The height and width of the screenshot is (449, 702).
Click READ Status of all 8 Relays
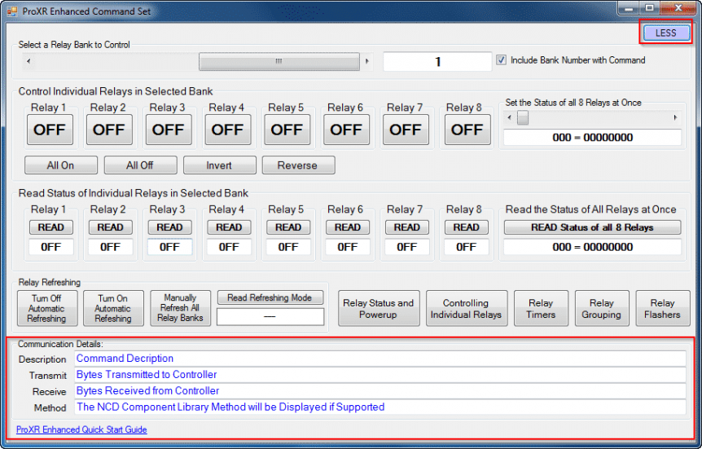click(592, 227)
